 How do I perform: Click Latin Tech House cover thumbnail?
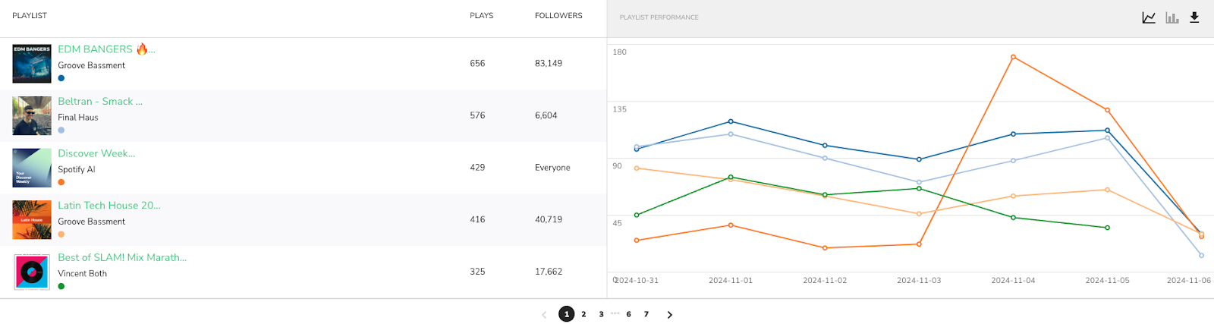(32, 219)
